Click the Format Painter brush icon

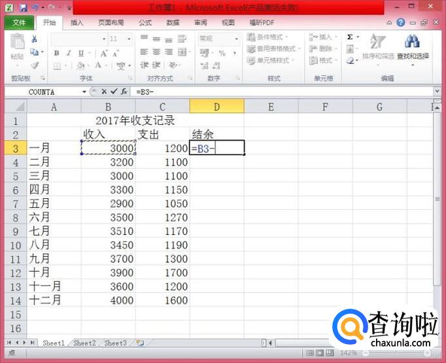coord(35,65)
